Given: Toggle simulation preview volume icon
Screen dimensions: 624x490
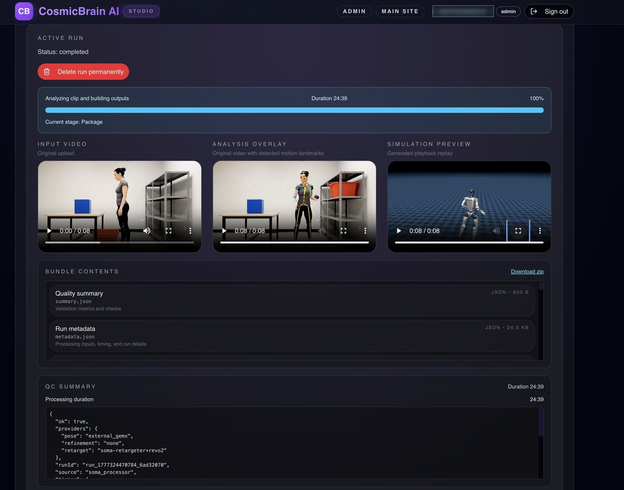Looking at the screenshot, I should click(497, 231).
